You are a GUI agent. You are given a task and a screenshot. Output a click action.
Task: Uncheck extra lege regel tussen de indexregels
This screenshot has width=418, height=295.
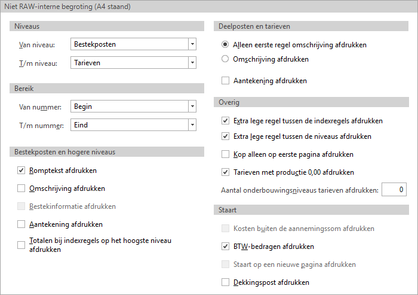coord(225,121)
